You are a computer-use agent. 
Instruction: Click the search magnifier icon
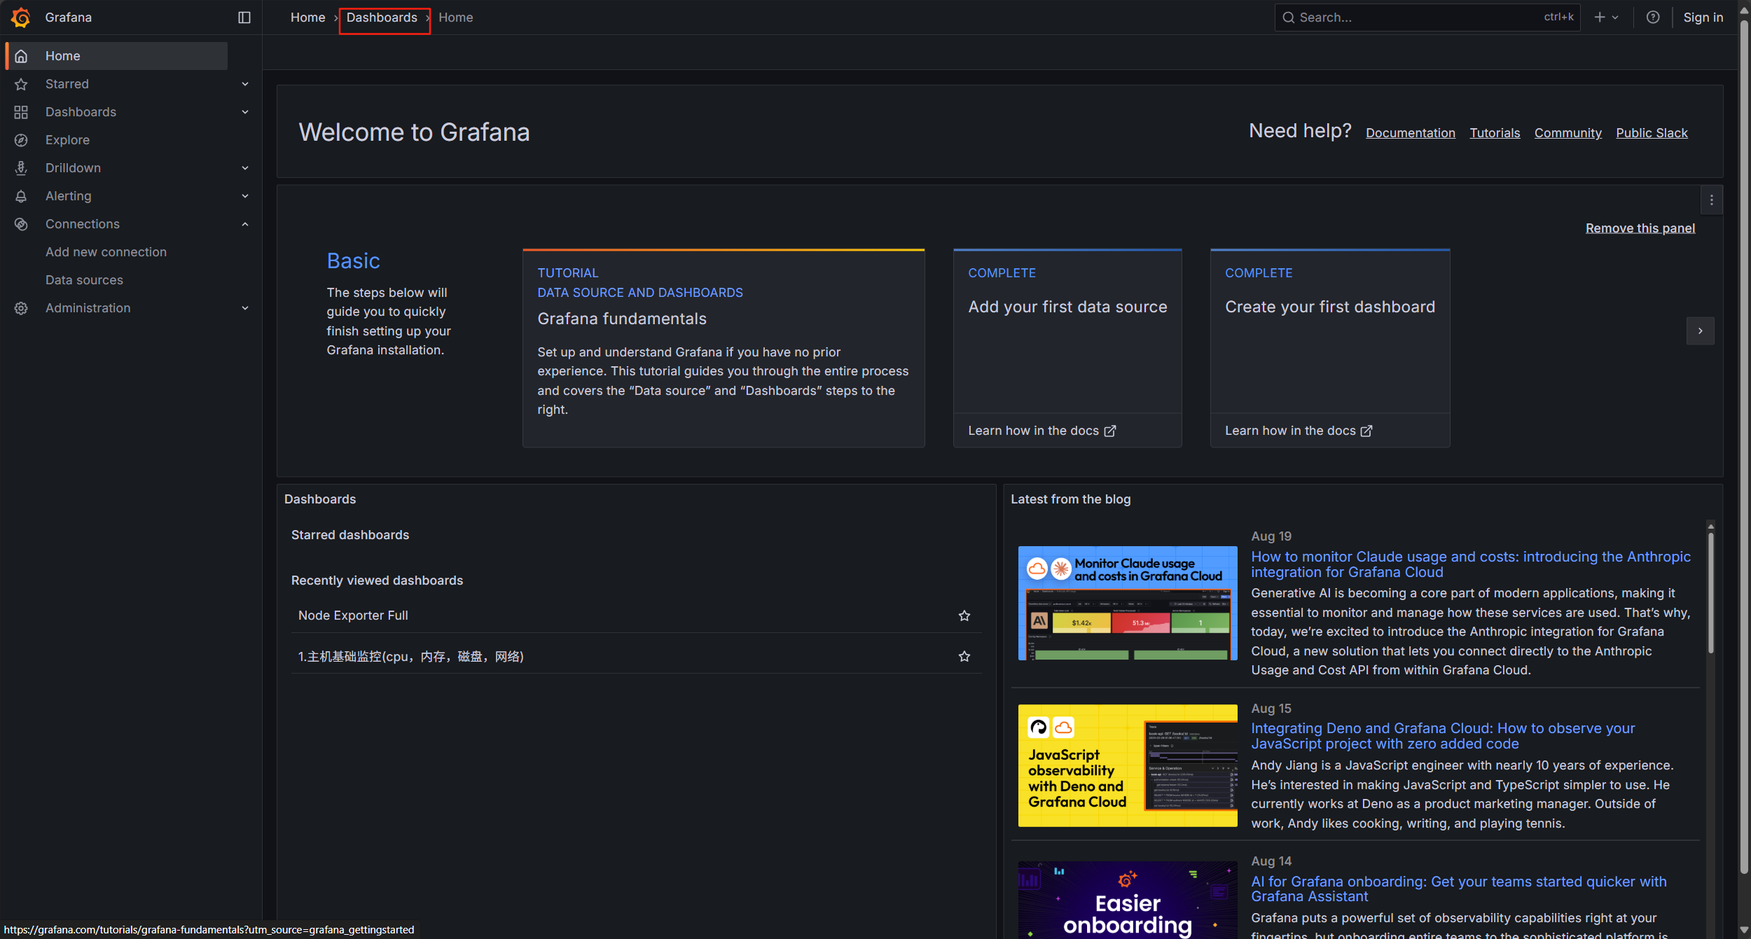(1288, 18)
